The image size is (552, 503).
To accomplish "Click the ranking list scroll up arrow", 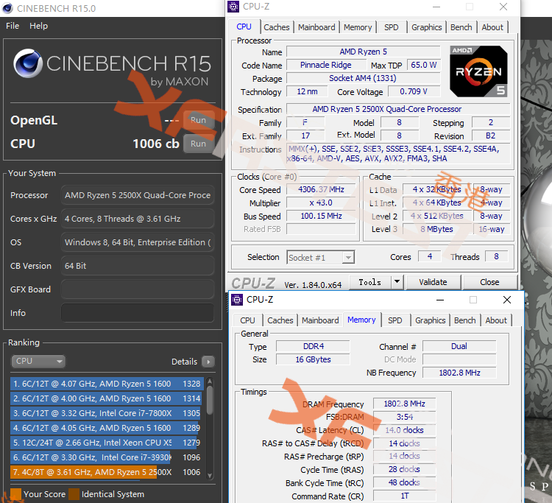I will point(210,381).
